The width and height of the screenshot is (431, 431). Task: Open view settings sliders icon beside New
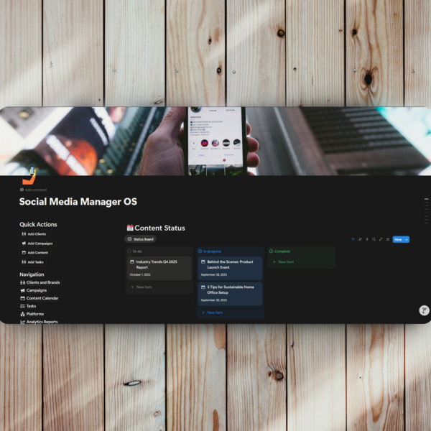click(x=388, y=239)
